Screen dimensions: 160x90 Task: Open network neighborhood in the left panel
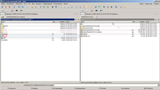(x=21, y=10)
